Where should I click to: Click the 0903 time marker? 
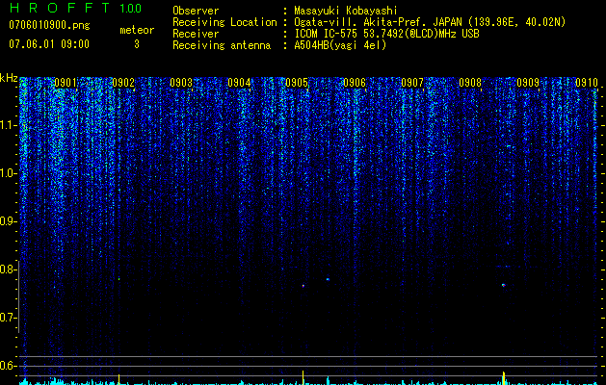coord(181,83)
